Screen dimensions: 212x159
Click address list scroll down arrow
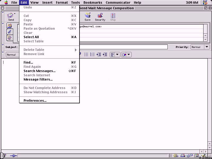(x=205, y=39)
